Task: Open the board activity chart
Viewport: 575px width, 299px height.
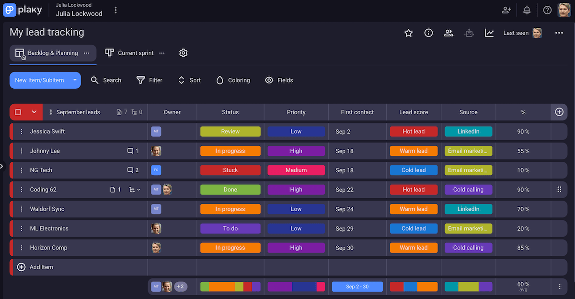Action: click(x=489, y=33)
